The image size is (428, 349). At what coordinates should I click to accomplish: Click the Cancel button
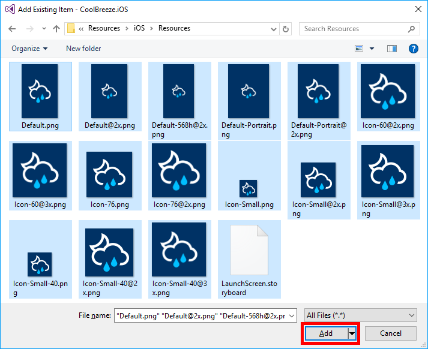[391, 333]
